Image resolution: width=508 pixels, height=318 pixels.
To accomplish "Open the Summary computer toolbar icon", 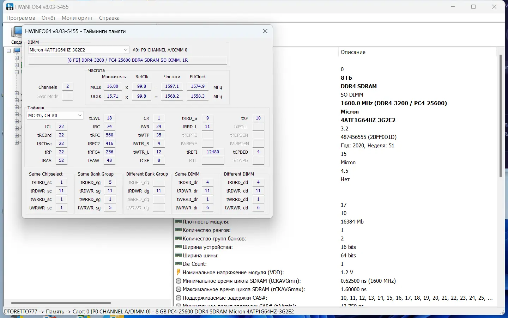I will click(16, 32).
